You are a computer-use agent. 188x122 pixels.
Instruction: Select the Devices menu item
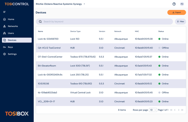pos(17,40)
